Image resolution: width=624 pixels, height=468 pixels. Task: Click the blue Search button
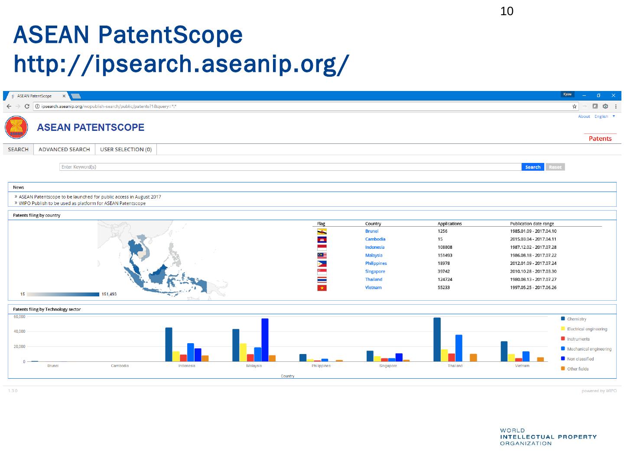tap(533, 167)
